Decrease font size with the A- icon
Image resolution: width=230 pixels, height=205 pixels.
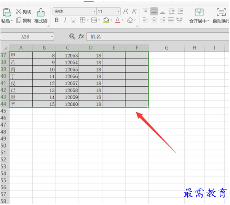(x=134, y=11)
